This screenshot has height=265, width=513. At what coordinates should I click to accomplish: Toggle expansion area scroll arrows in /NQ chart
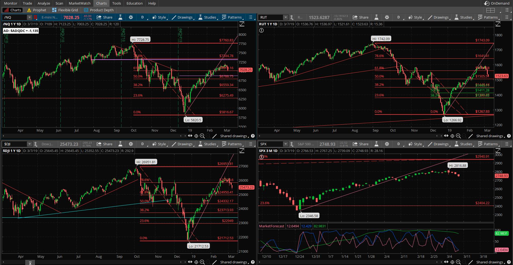190,136
